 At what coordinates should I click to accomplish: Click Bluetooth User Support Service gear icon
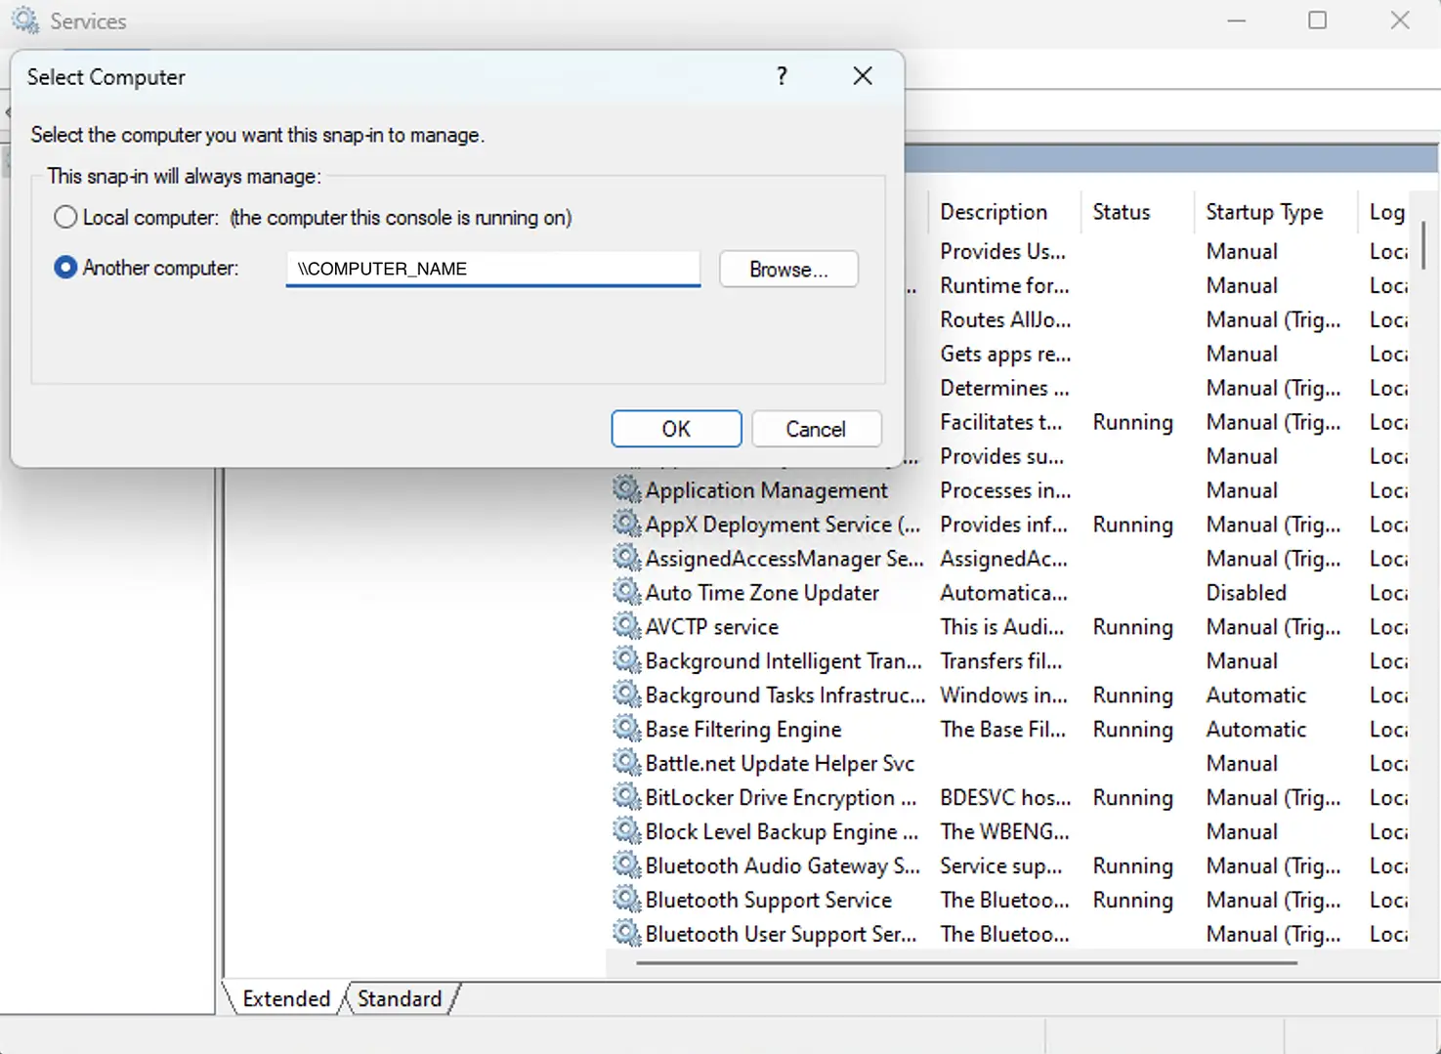626,934
